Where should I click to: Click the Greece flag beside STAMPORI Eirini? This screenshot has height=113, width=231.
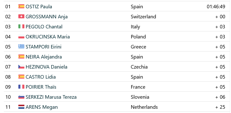[21, 47]
